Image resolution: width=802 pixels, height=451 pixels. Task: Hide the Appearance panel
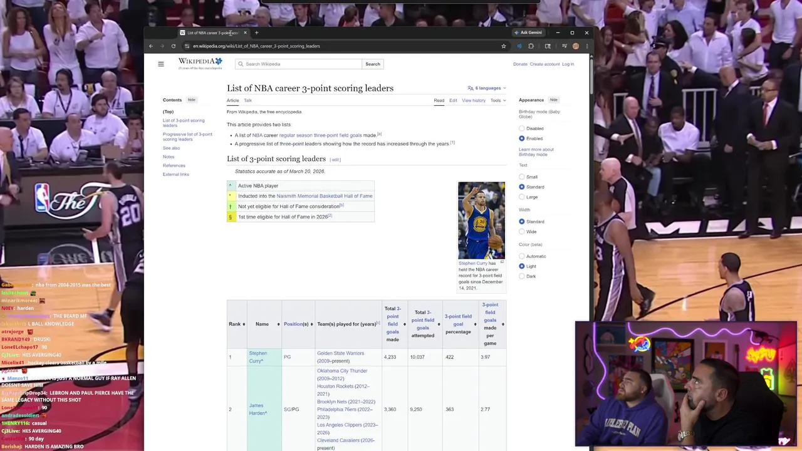[553, 100]
